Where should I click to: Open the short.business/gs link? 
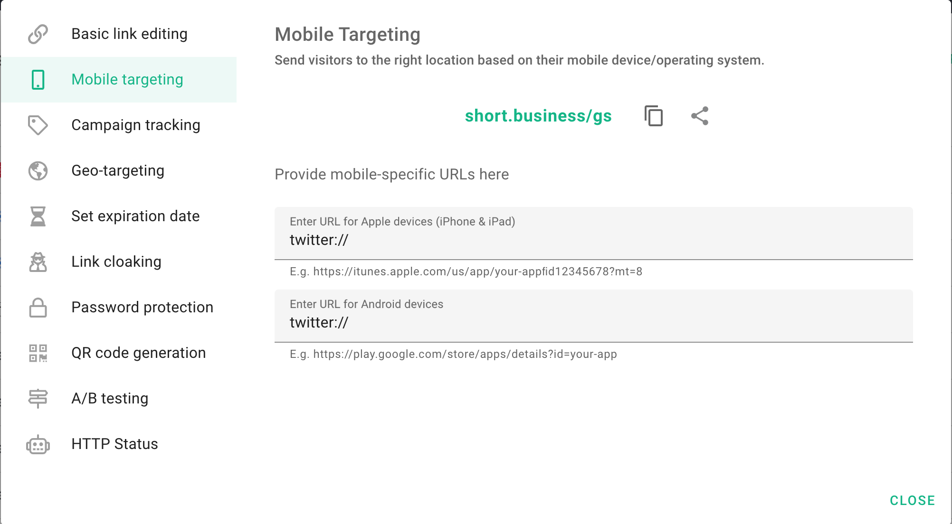pyautogui.click(x=538, y=116)
